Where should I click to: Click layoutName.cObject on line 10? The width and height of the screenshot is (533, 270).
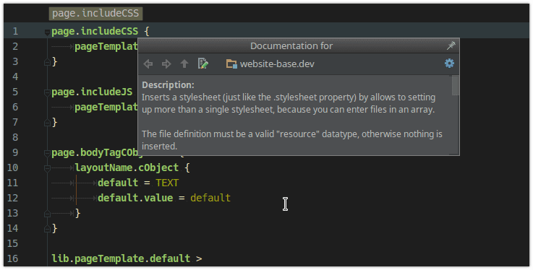[x=127, y=167]
